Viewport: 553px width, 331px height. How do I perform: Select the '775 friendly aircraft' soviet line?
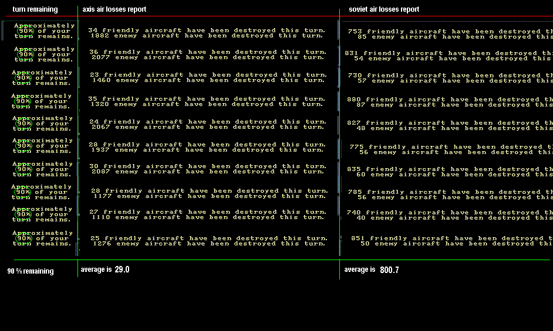pos(451,147)
